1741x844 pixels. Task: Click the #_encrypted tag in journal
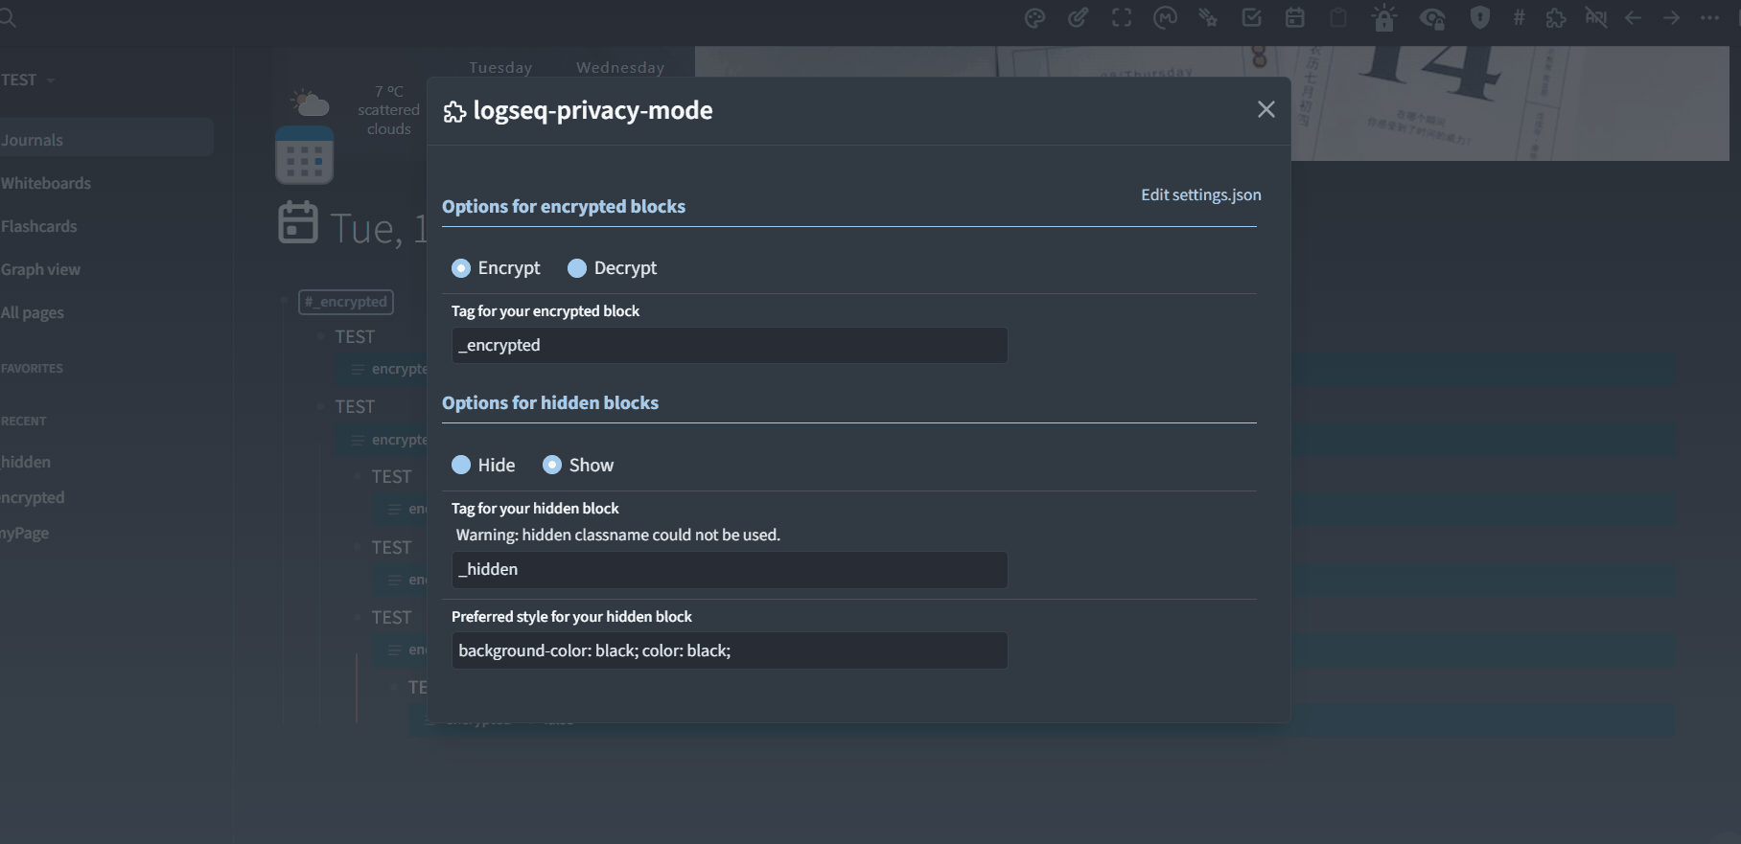[346, 302]
